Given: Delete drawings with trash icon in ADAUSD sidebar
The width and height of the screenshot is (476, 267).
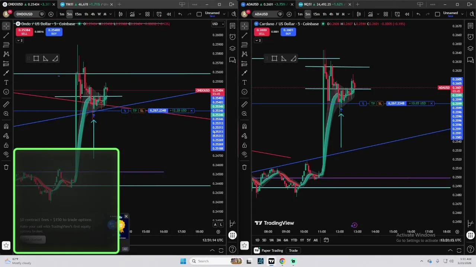Looking at the screenshot, I should (244, 167).
